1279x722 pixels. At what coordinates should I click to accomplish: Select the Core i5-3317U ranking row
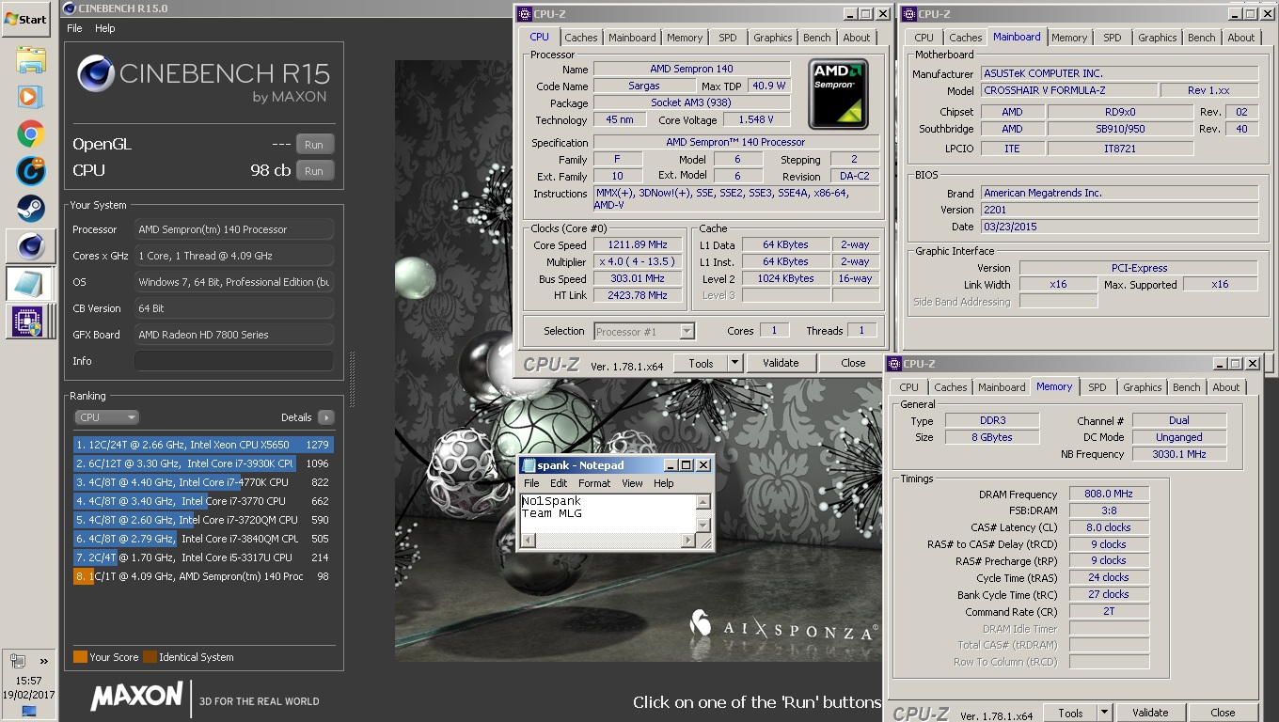pos(203,557)
